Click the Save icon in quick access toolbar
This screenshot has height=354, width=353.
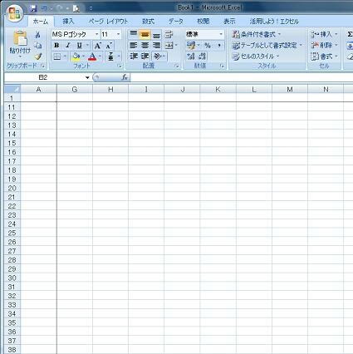33,8
